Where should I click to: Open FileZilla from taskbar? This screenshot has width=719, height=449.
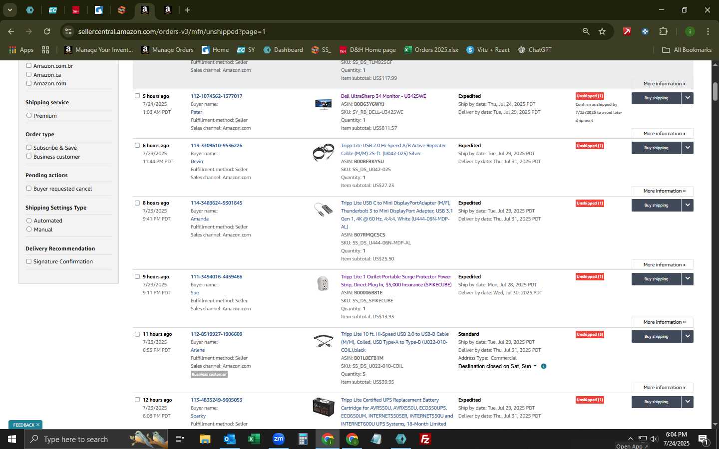(425, 439)
